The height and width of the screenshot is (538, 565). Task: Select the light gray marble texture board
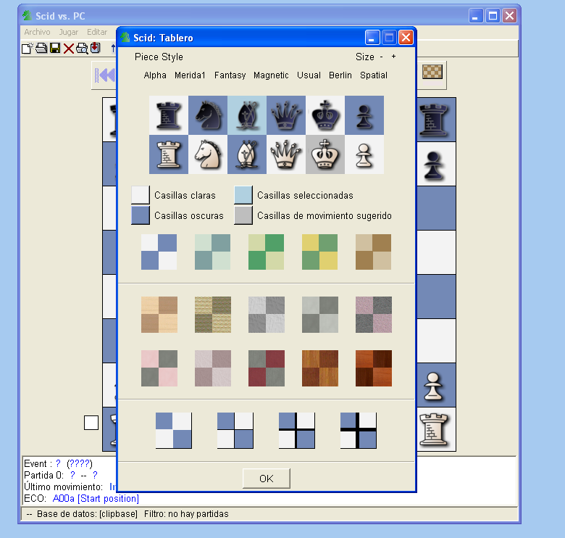click(267, 315)
